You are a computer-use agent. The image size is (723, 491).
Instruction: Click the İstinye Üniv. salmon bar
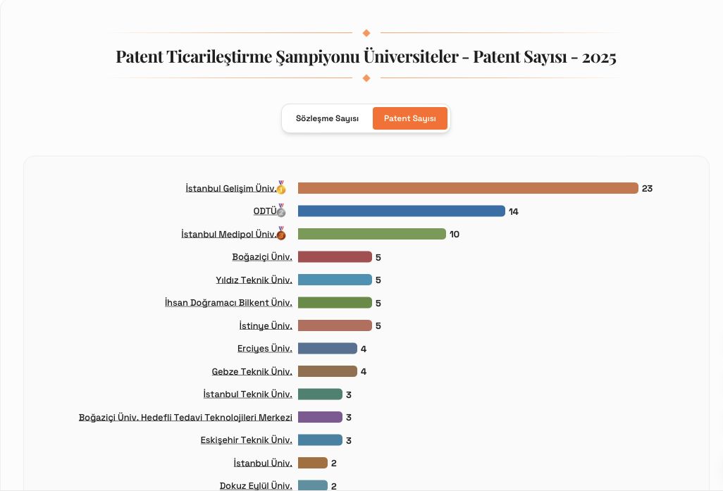tap(335, 325)
